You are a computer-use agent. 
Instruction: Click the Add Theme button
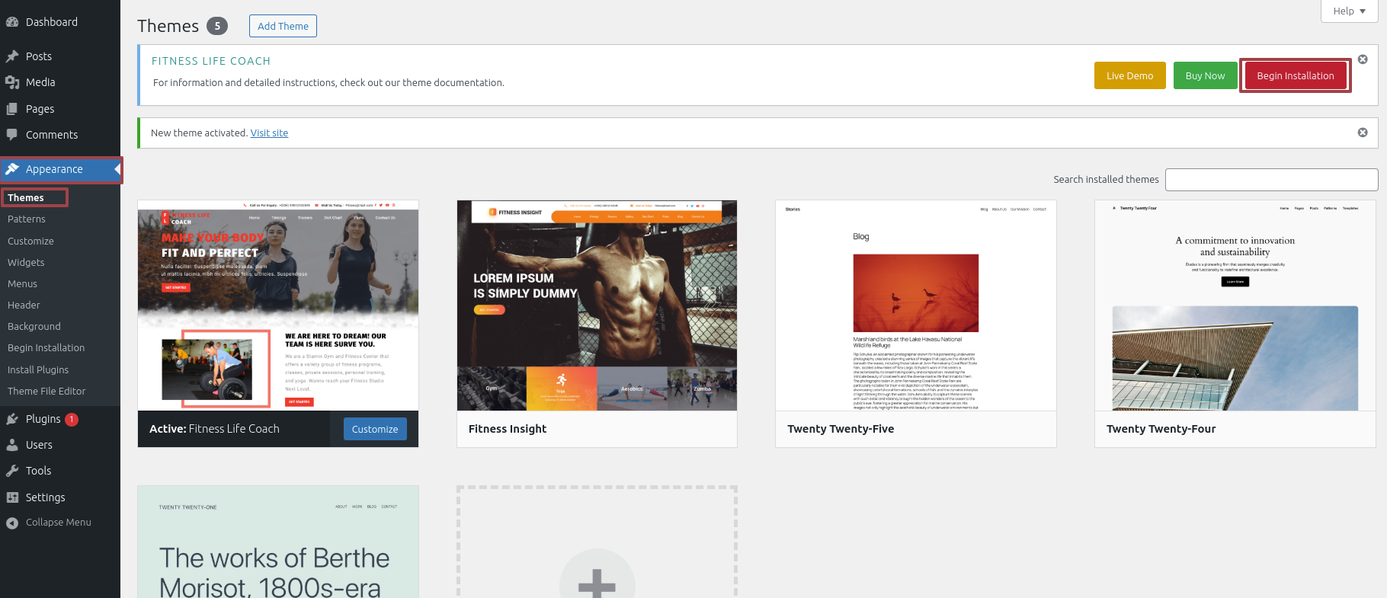pyautogui.click(x=283, y=26)
